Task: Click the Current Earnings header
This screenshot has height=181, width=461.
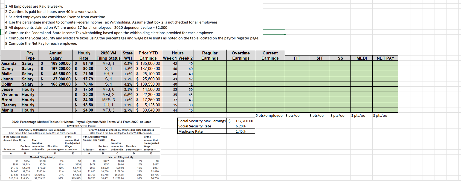Action: (x=270, y=56)
